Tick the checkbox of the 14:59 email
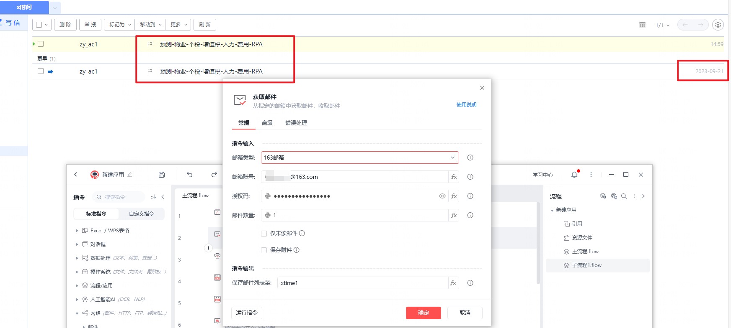 pos(41,44)
